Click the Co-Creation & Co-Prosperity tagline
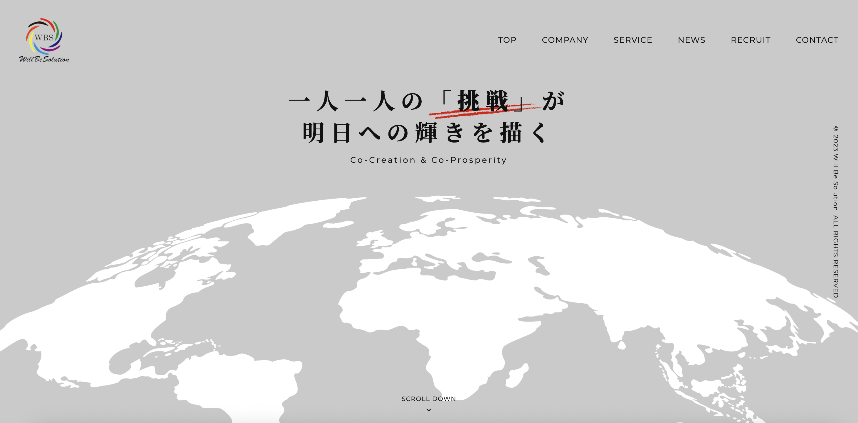 pyautogui.click(x=429, y=160)
